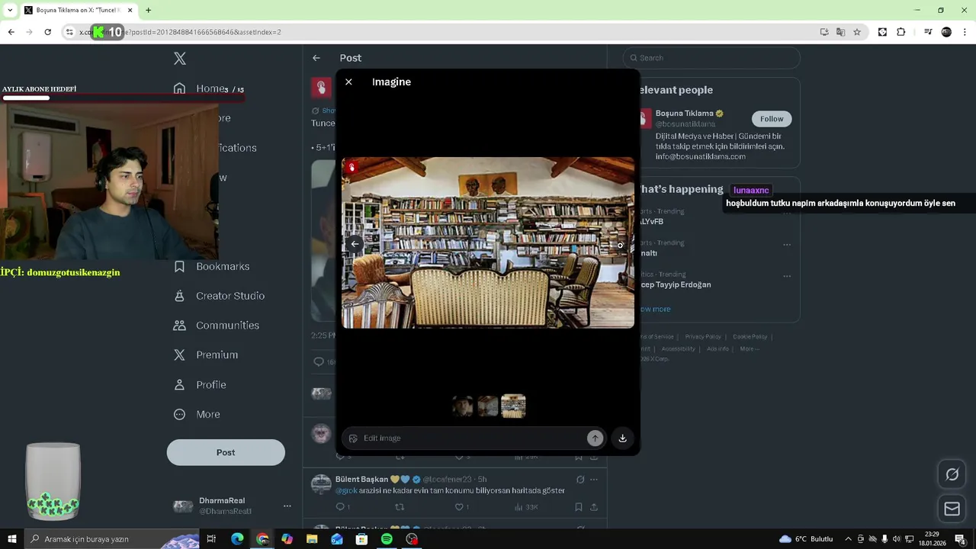Open the Cookie Policy footer link
The width and height of the screenshot is (976, 549).
750,336
